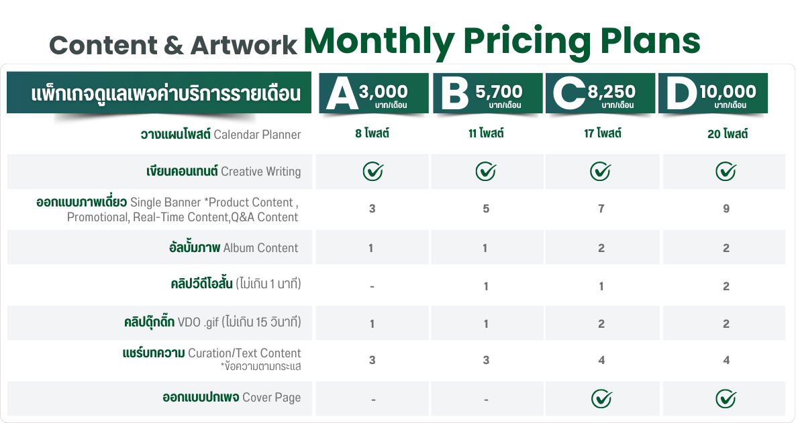Select plan B 5,700 baht header
The height and width of the screenshot is (423, 796).
[487, 93]
